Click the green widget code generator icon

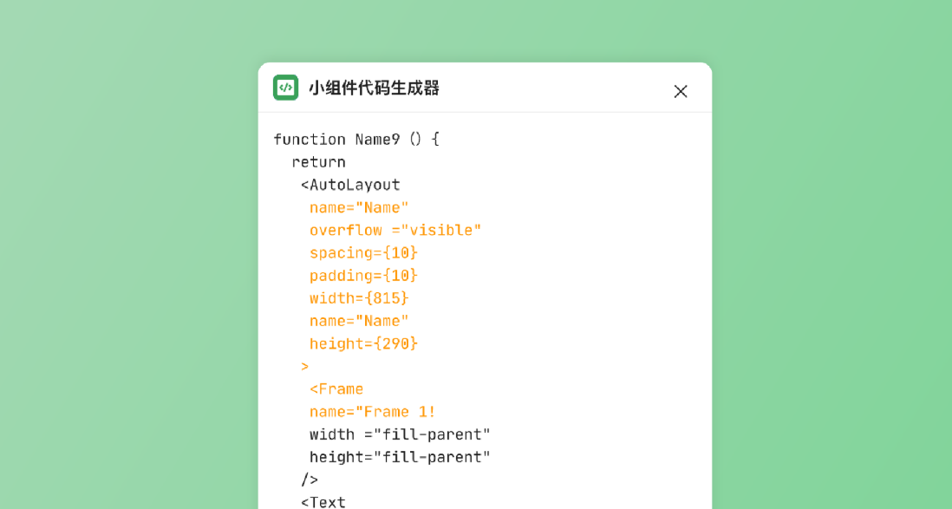[x=285, y=88]
